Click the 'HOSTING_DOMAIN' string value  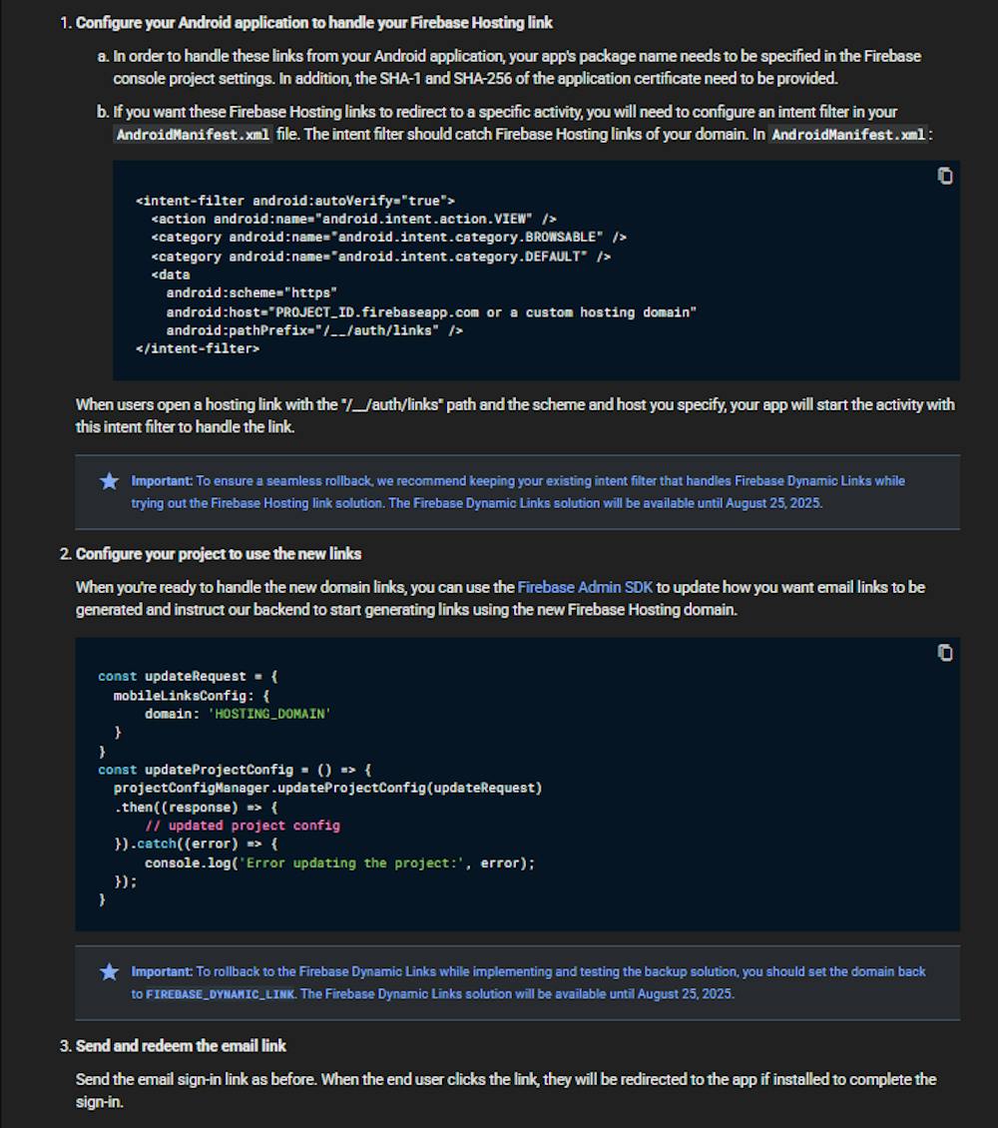pos(268,714)
